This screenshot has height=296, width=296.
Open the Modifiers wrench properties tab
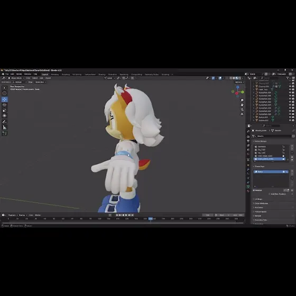click(248, 170)
